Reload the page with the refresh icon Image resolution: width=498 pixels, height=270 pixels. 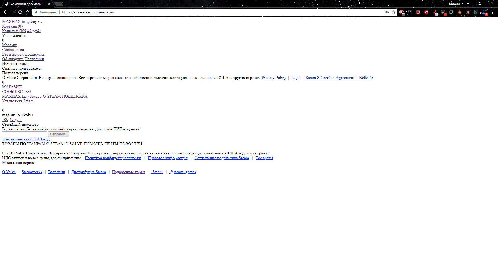(x=20, y=12)
